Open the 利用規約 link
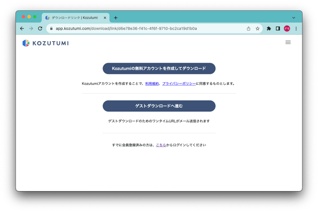This screenshot has height=212, width=318. click(x=152, y=83)
